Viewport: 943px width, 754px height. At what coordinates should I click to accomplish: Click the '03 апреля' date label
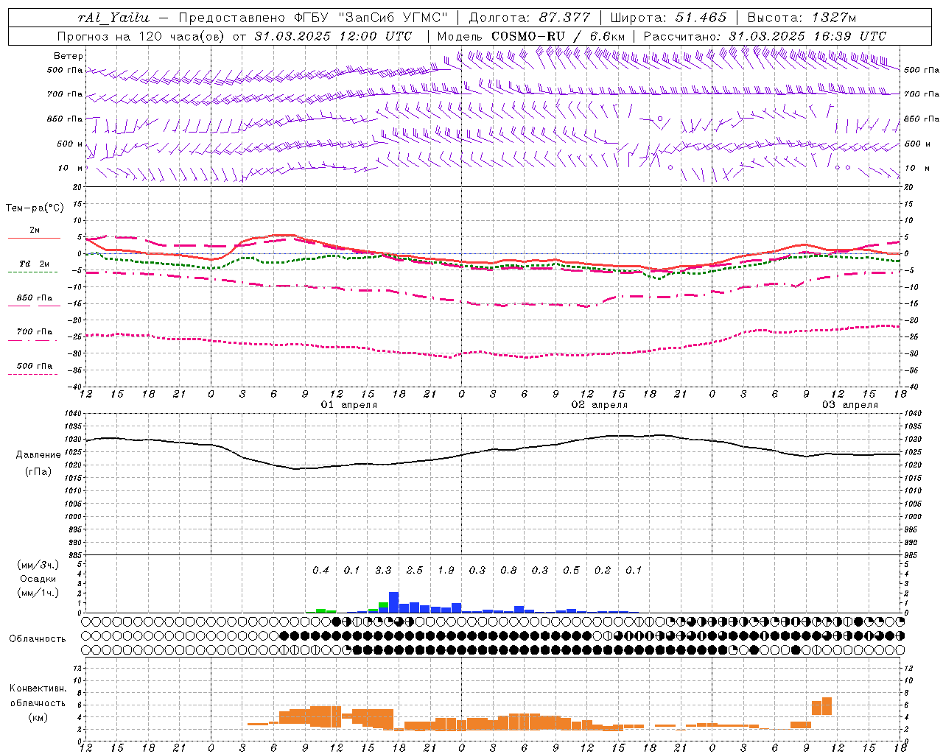tap(850, 405)
